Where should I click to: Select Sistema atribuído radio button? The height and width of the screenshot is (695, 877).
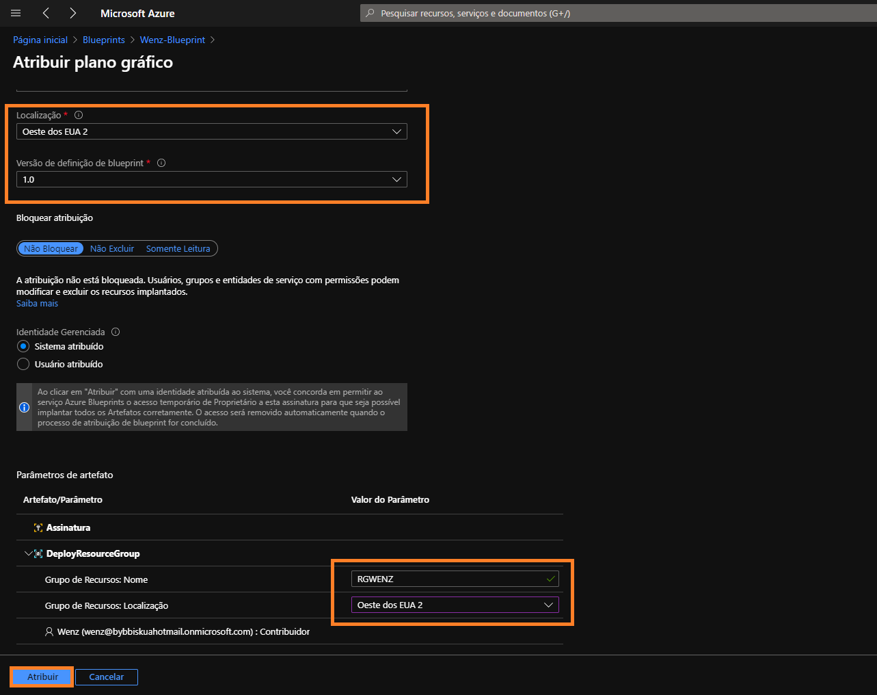click(x=23, y=346)
